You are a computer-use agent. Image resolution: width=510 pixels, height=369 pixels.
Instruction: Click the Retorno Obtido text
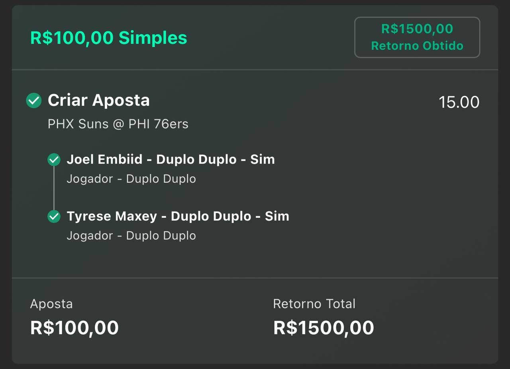pos(417,46)
